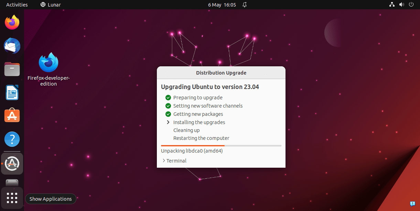Click the green check beside Setting new software channels
This screenshot has width=420, height=211.
[168, 106]
